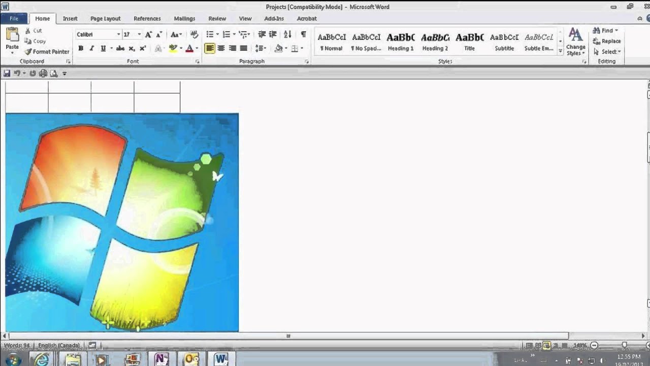Screen dimensions: 650x366
Task: Shrink font size
Action: point(159,35)
